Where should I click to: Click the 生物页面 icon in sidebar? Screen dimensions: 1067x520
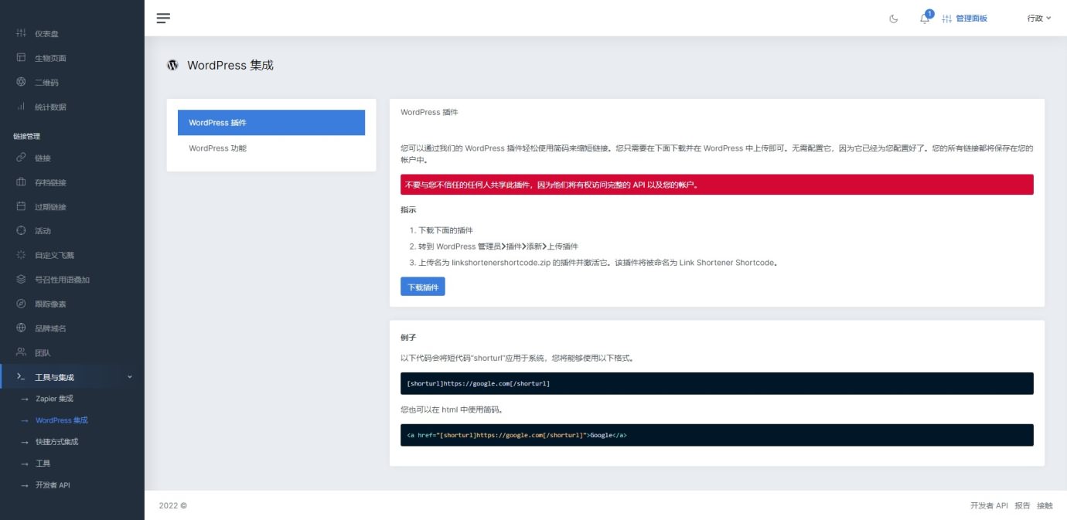[21, 58]
